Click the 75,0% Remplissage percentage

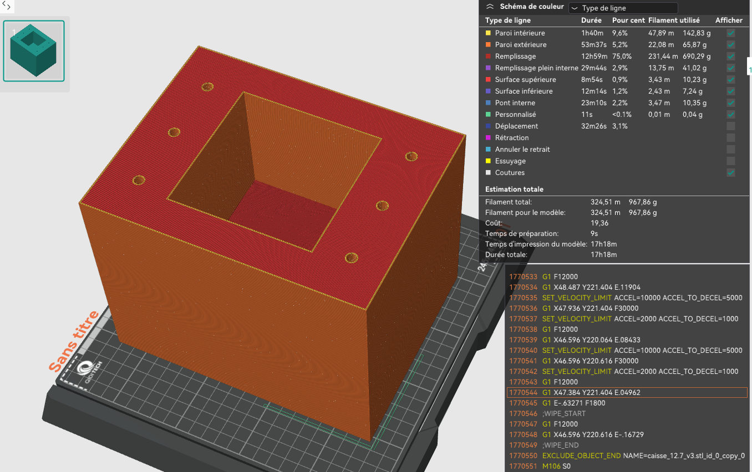click(622, 57)
